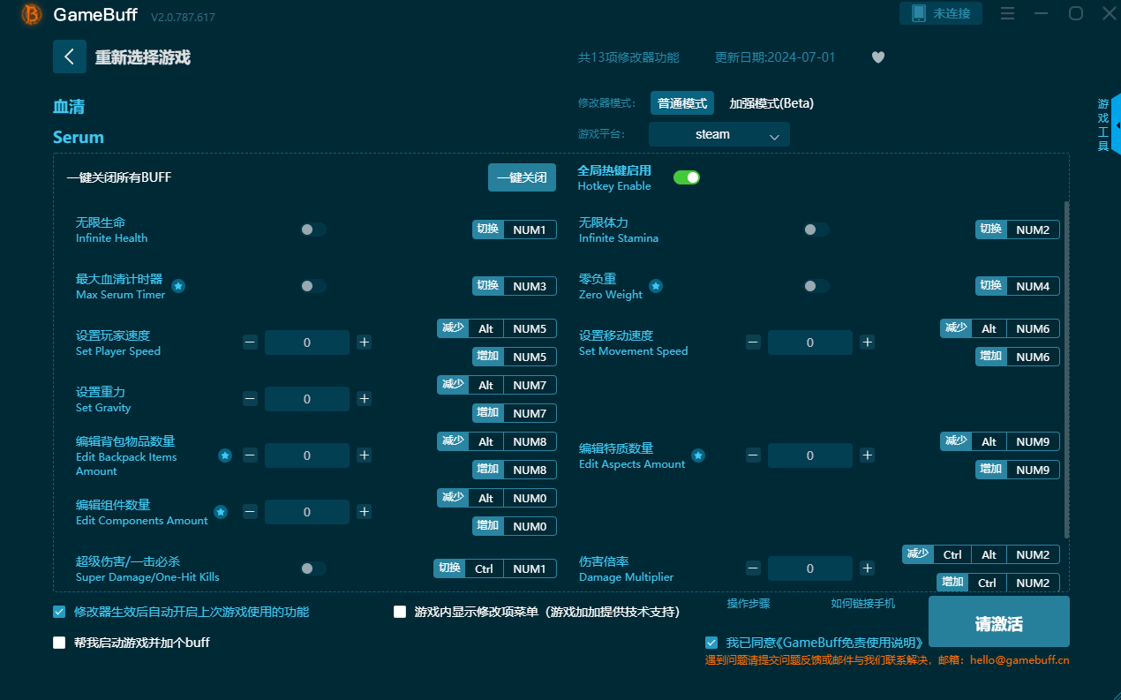Click minus for Edit Backpack Items Amount
This screenshot has height=700, width=1121.
pos(251,455)
